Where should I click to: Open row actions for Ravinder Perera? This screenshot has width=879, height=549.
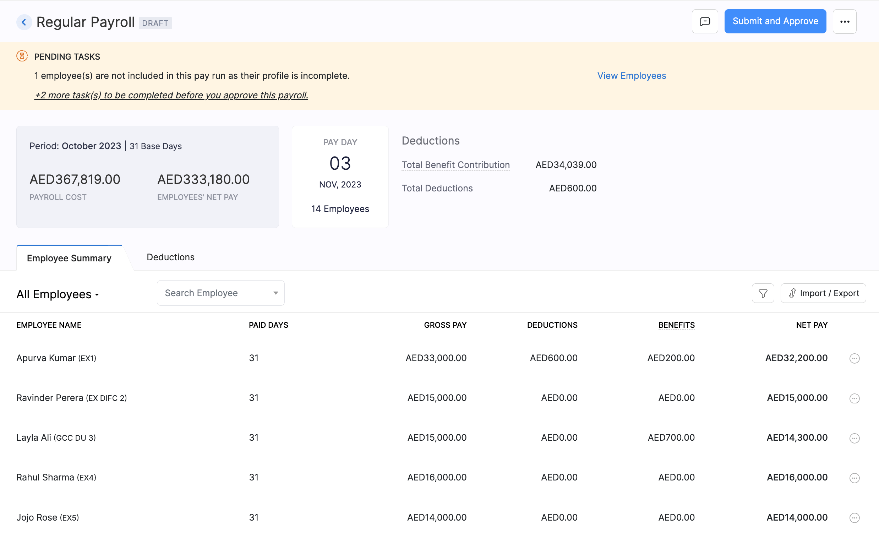pos(855,398)
